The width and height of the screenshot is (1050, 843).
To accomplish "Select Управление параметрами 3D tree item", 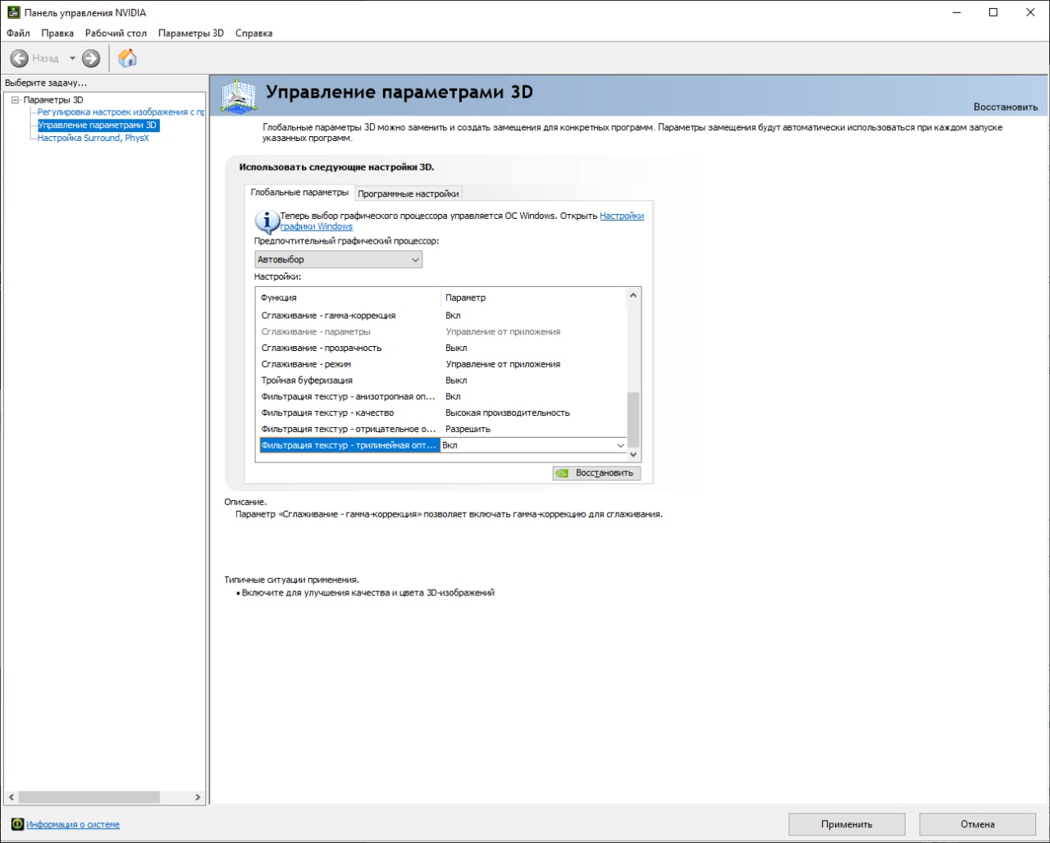I will (x=98, y=125).
